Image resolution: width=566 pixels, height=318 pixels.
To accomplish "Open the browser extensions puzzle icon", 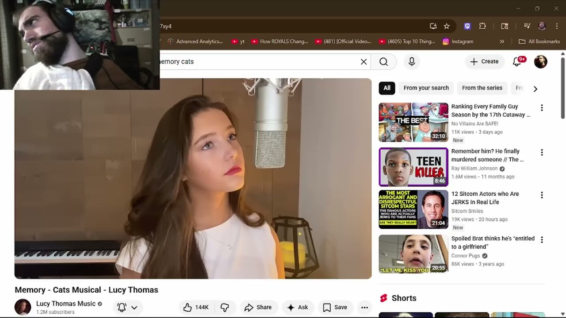I will point(482,26).
